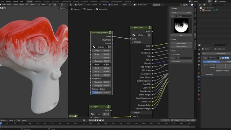The image size is (231, 130).
Task: Switch to the Layout workspace tab
Action: click(30, 1)
